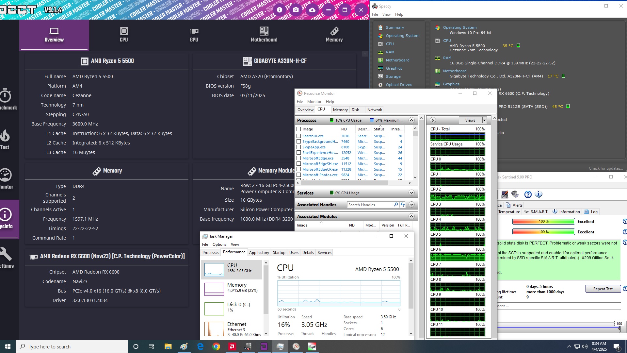Click the Hard Disk Sentinel monitor-with-pen toolbar icon
The width and height of the screenshot is (627, 353).
505,194
